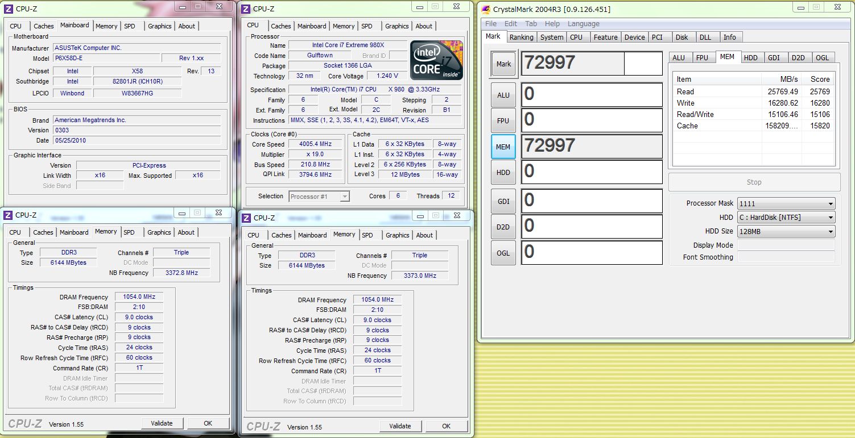This screenshot has height=438, width=855.
Task: Switch to the Ranking tab
Action: pyautogui.click(x=521, y=37)
